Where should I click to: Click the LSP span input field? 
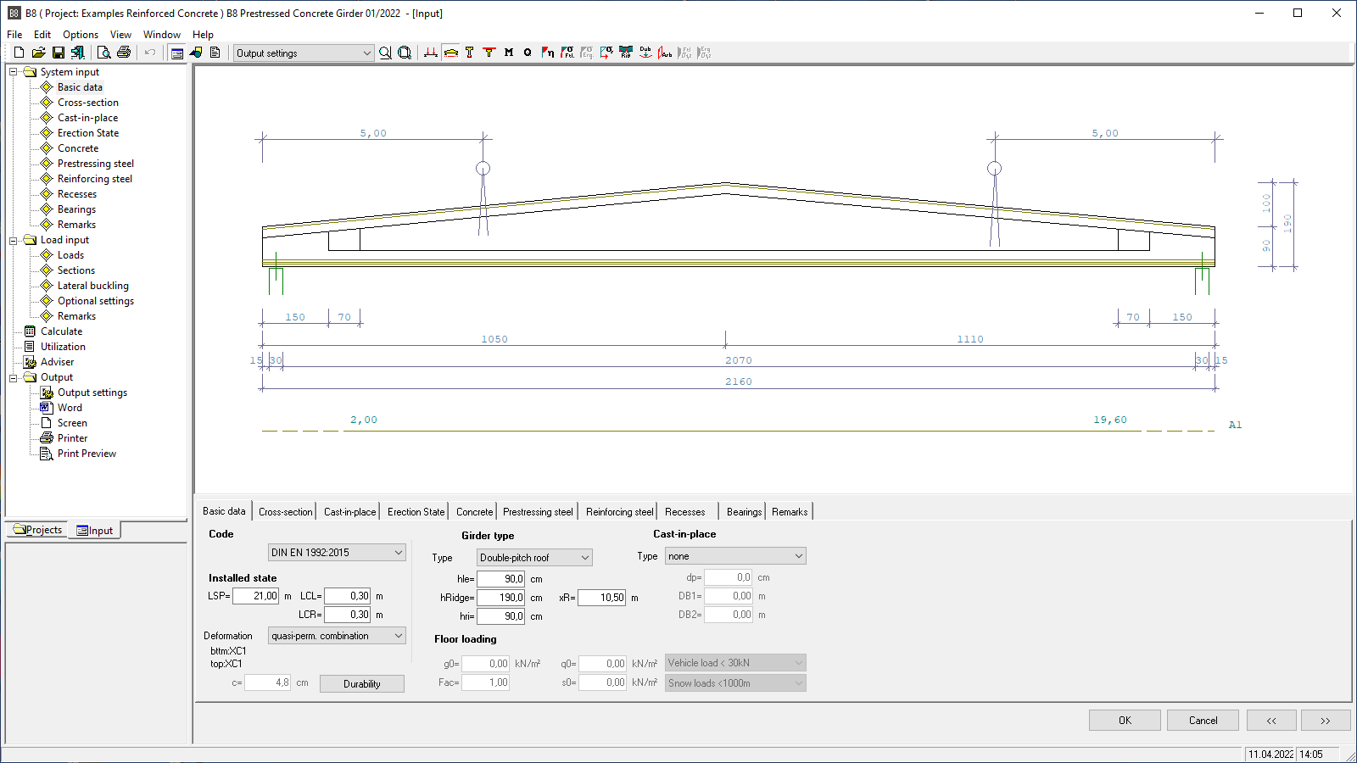pyautogui.click(x=255, y=596)
